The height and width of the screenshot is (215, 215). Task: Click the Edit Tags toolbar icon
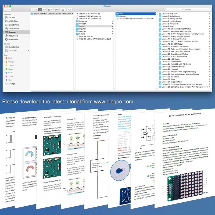coord(69,9)
